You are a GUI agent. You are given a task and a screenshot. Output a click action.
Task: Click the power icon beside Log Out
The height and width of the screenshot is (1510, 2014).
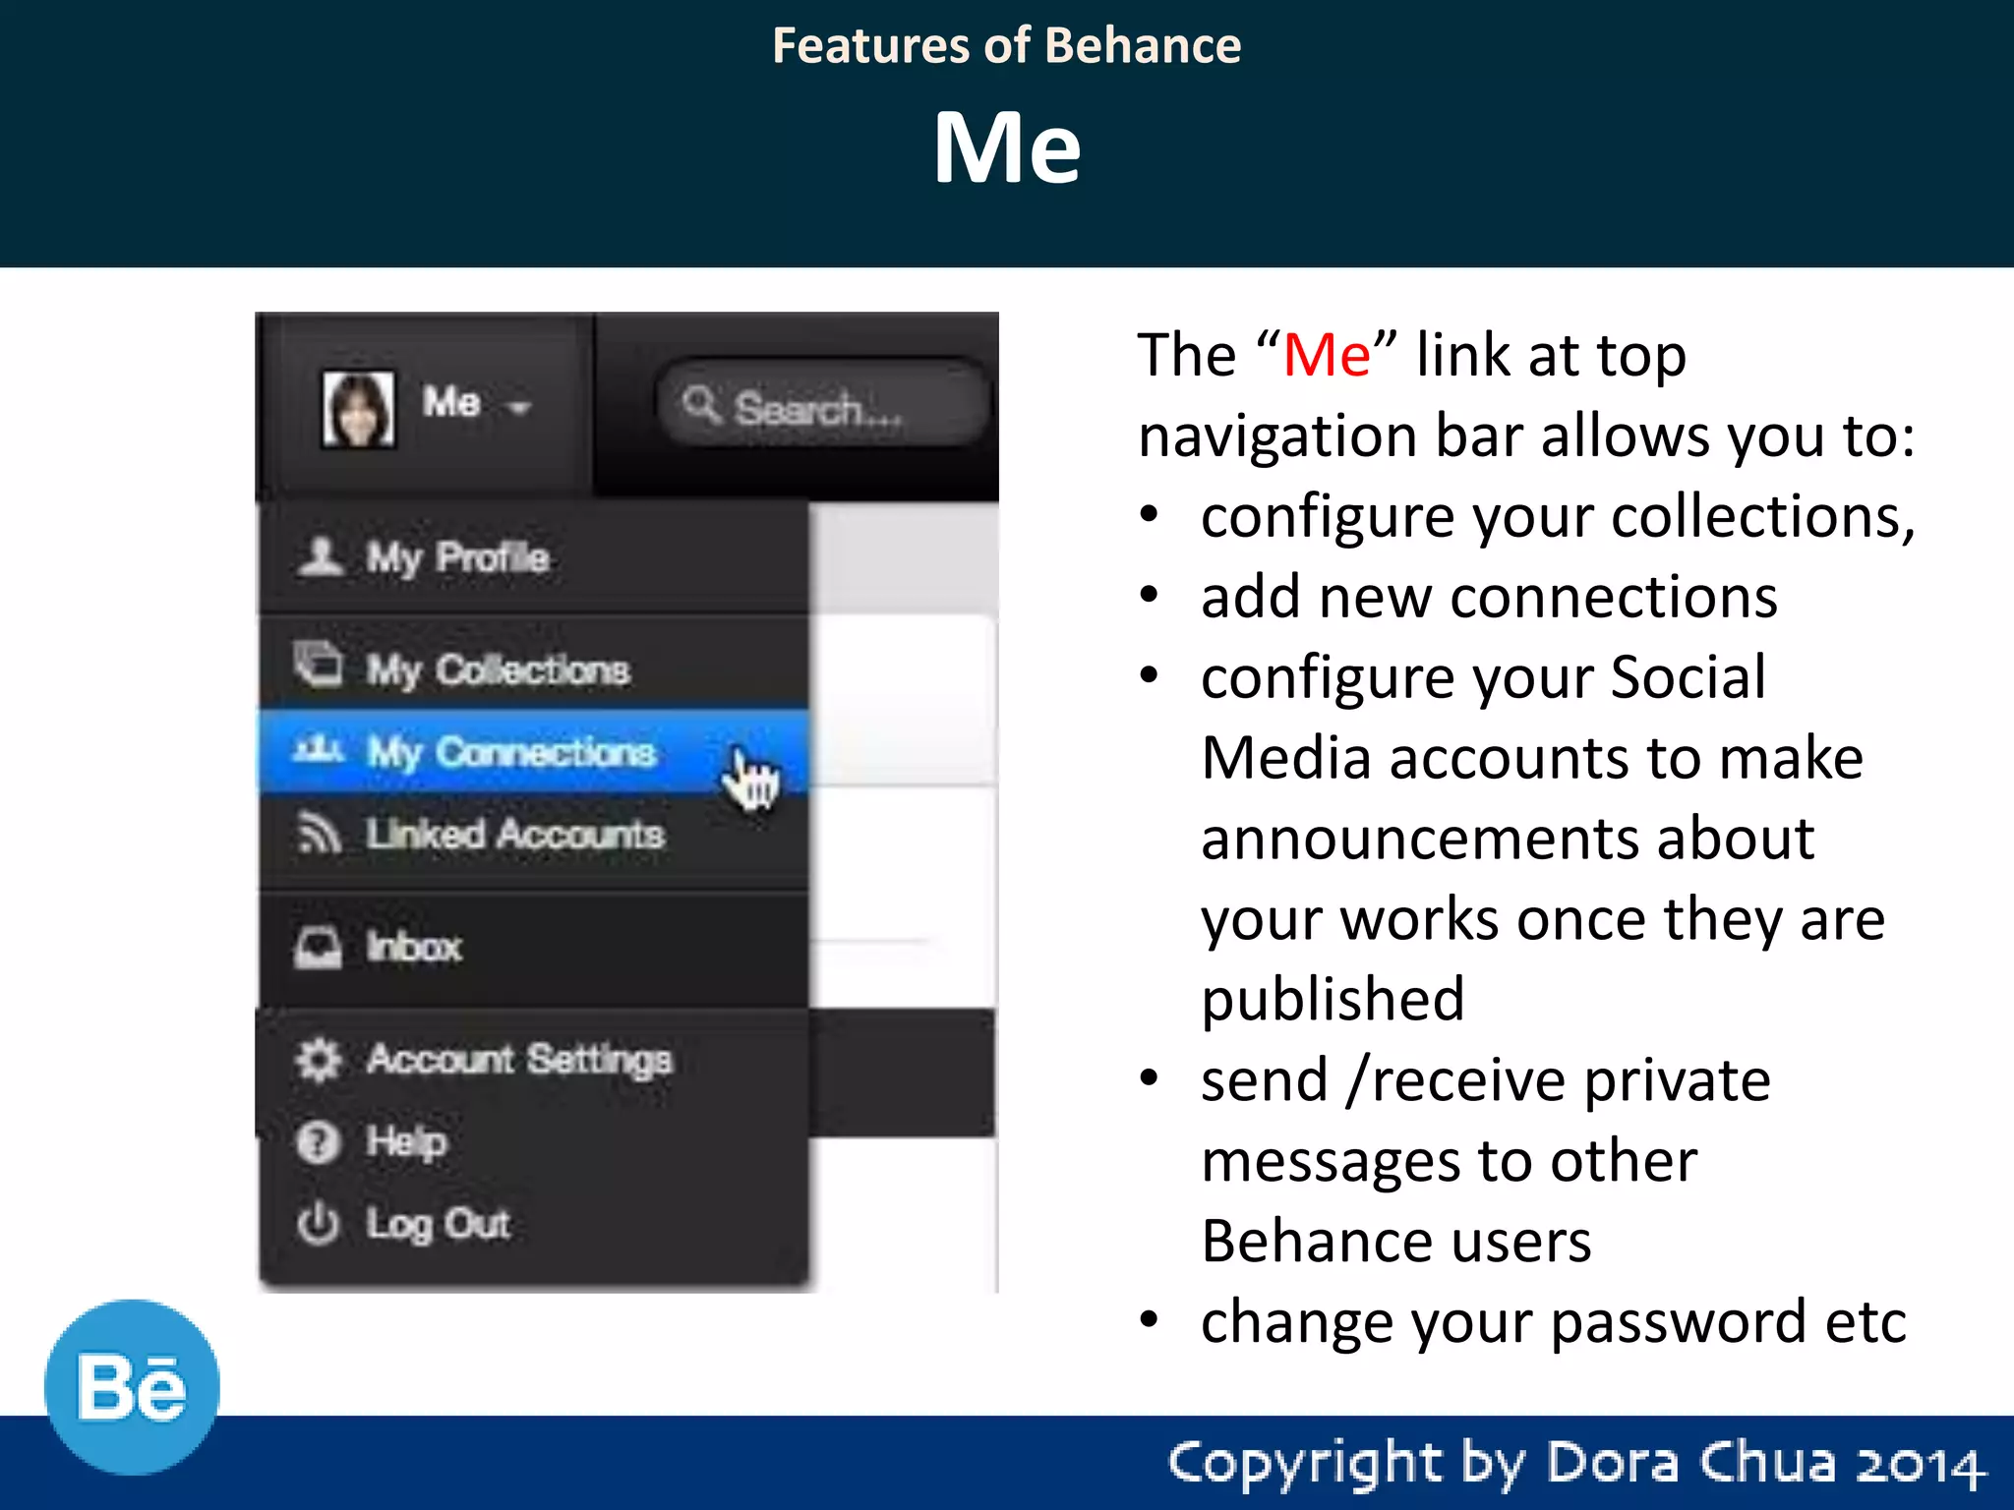coord(318,1224)
